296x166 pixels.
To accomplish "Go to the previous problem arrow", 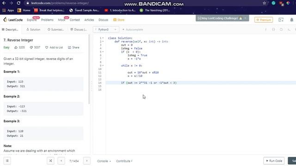I will click(61, 161).
